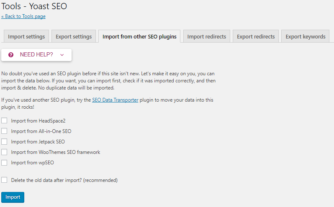Click the blue Import button

13,197
